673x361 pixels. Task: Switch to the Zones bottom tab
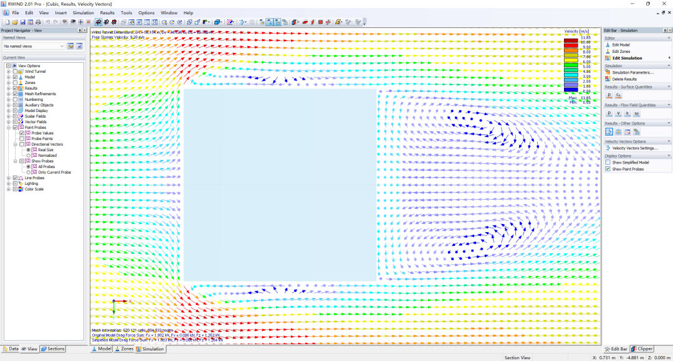[x=124, y=349]
